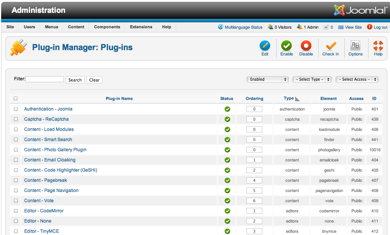Open the Editor - TinyMCE plug-in link
The width and height of the screenshot is (390, 235).
pos(42,231)
